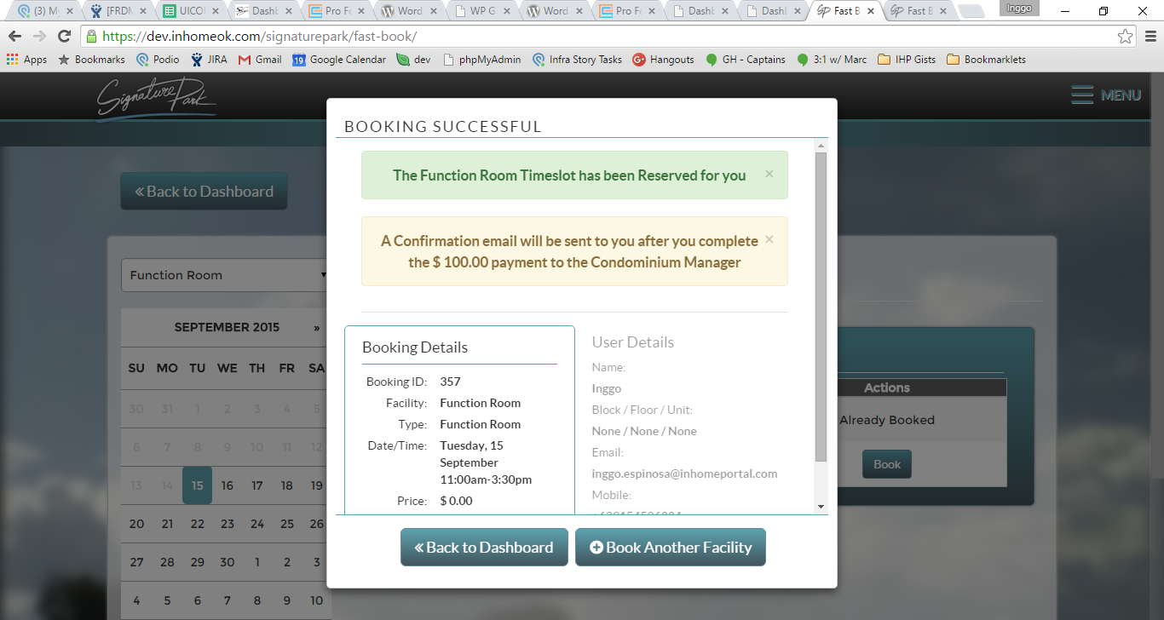Viewport: 1164px width, 620px height.
Task: Open phpMyAdmin bookmark
Action: [482, 60]
